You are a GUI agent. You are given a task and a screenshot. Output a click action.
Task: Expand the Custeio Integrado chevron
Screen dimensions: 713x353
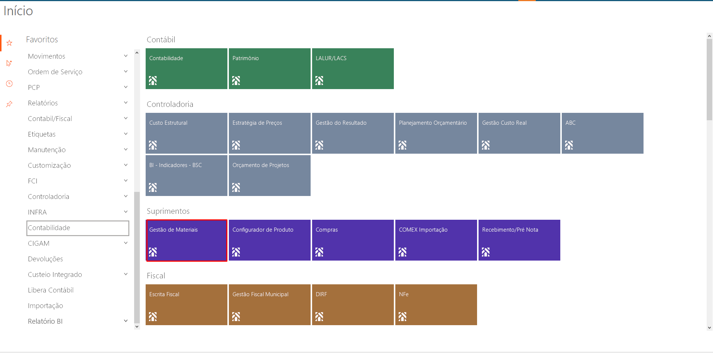click(126, 274)
